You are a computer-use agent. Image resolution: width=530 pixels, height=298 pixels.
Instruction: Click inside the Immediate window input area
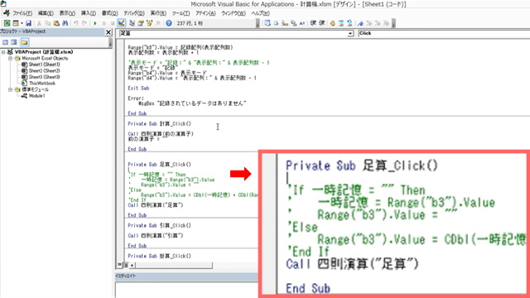[x=186, y=290]
